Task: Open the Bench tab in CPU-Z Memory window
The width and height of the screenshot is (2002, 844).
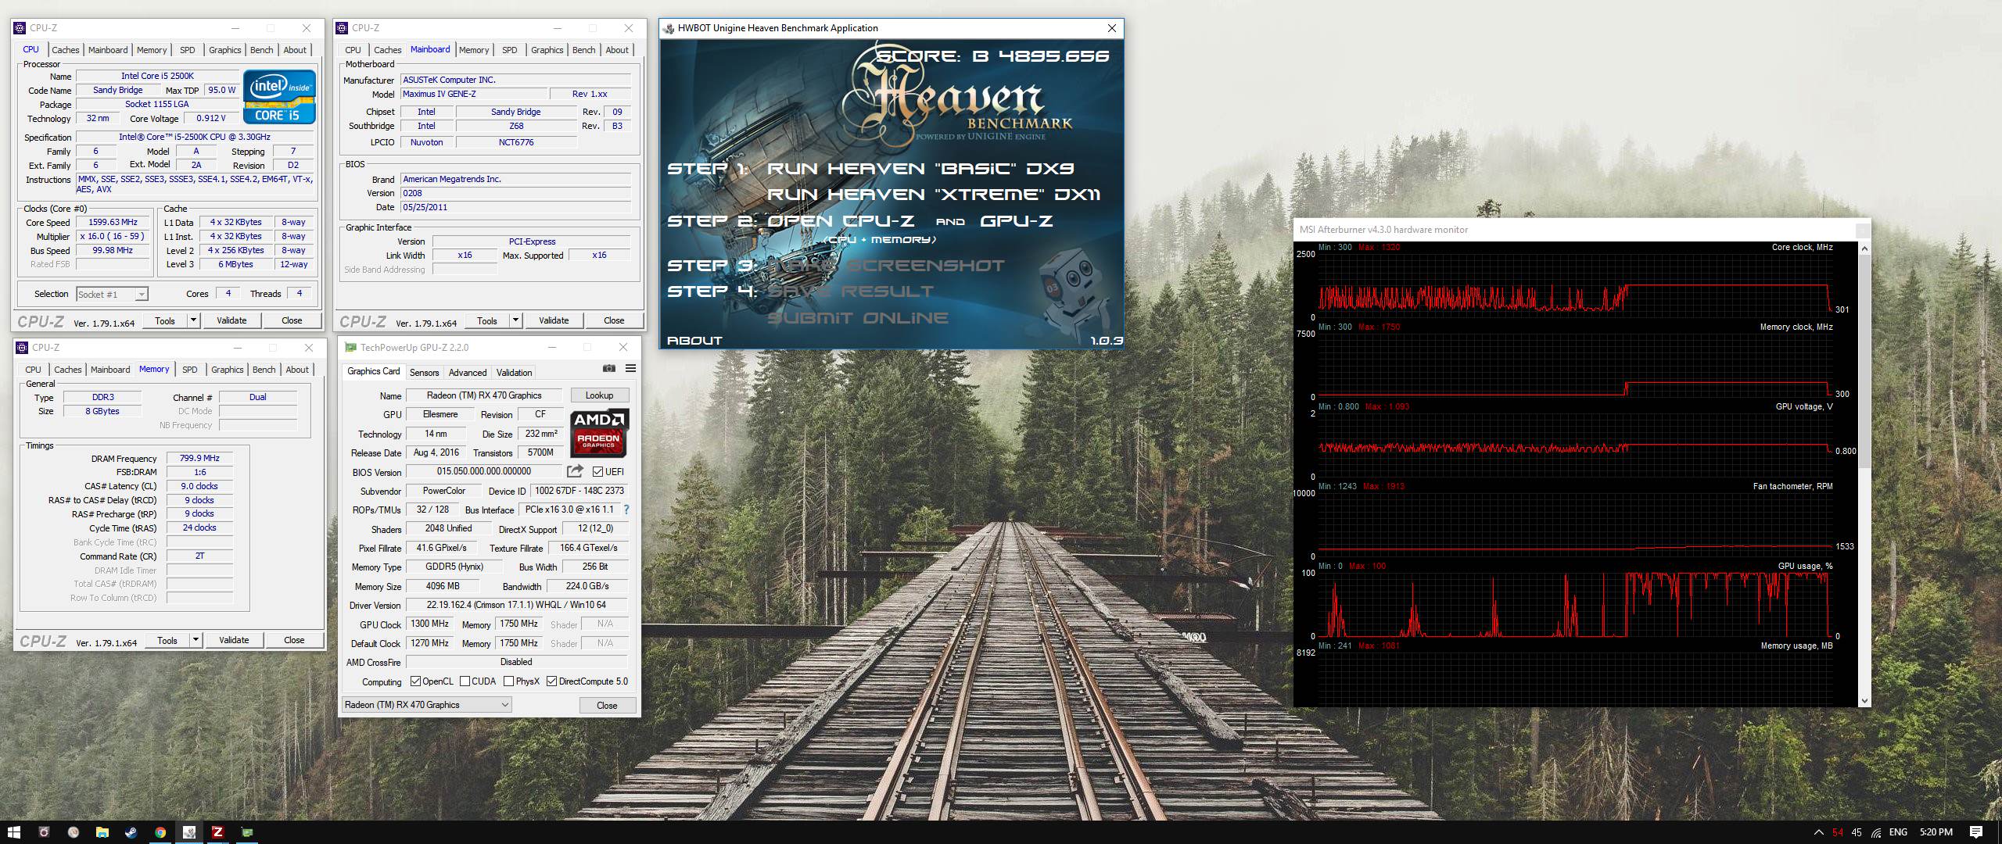Action: 264,370
